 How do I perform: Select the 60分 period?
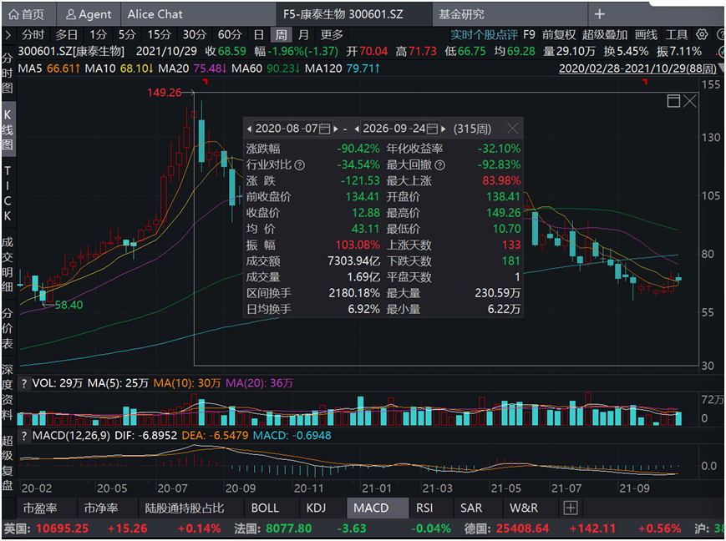(x=230, y=35)
